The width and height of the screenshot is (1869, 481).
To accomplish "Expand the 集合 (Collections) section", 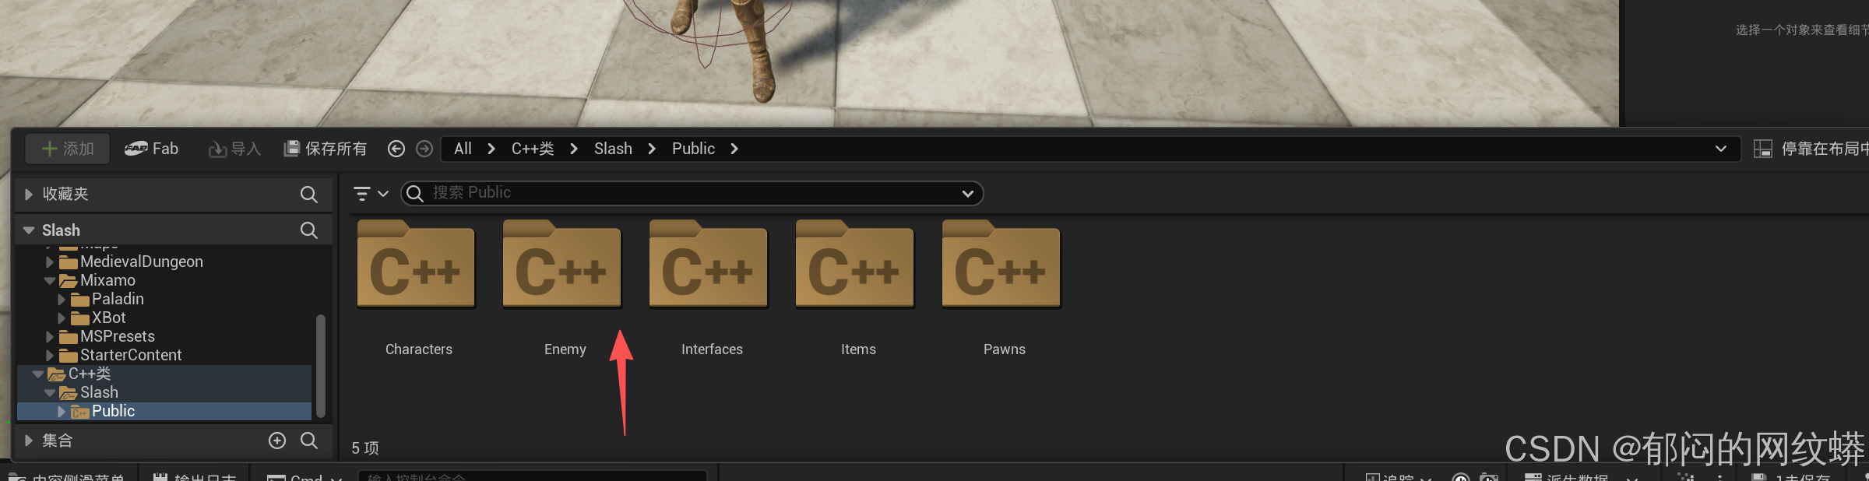I will tap(29, 441).
